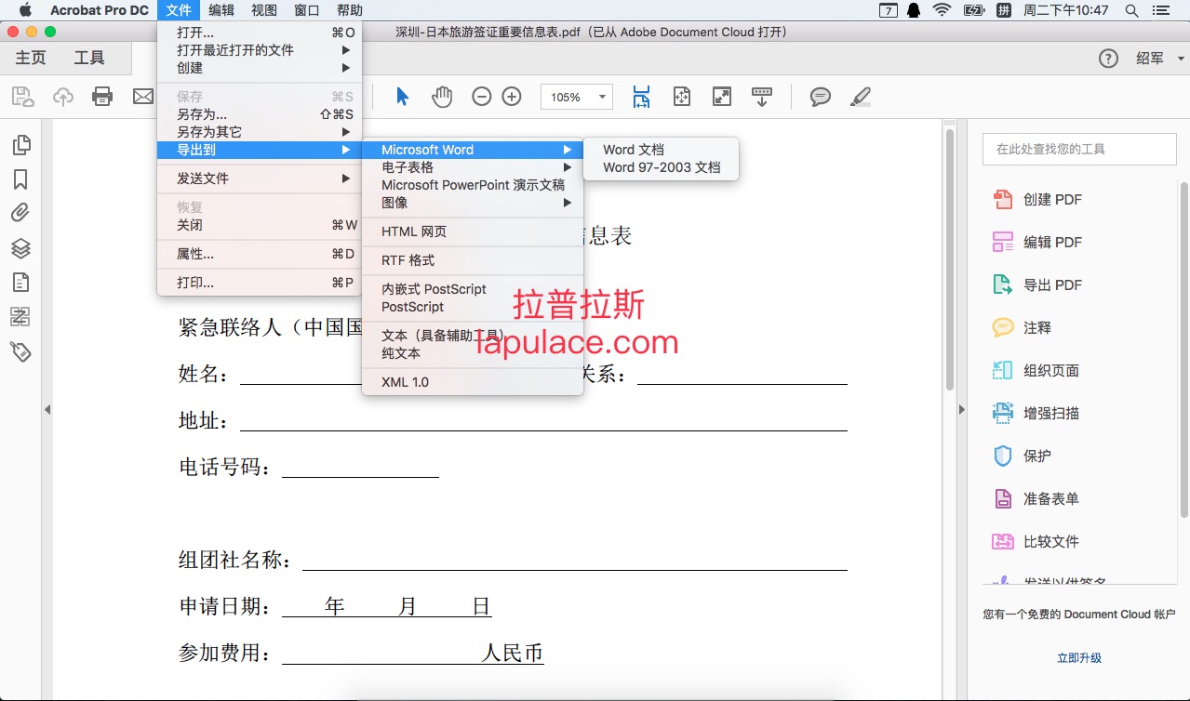Open the attachments paperclip panel
This screenshot has height=701, width=1190.
click(20, 213)
